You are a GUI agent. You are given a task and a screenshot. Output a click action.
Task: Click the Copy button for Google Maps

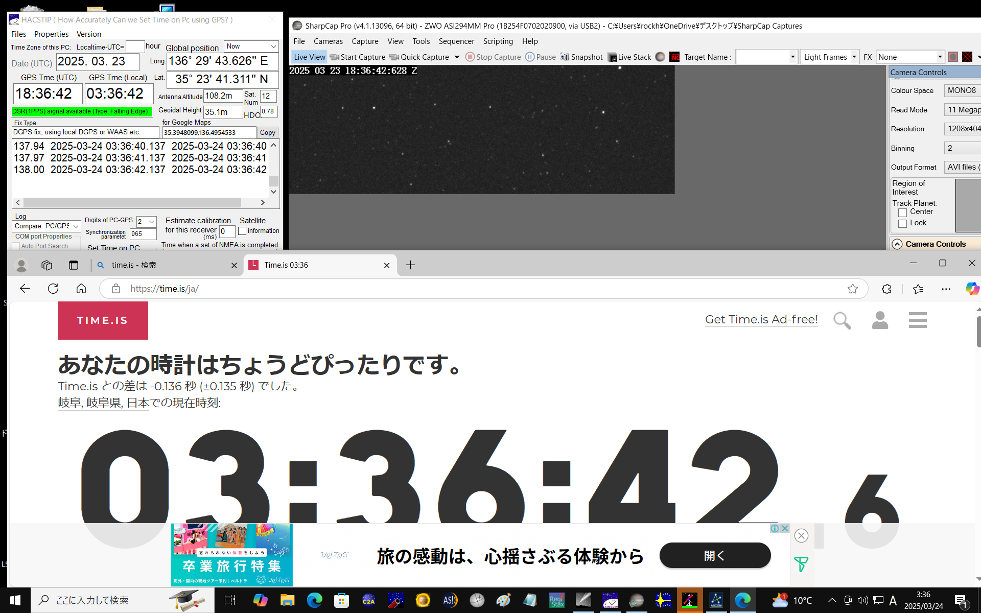pyautogui.click(x=267, y=132)
